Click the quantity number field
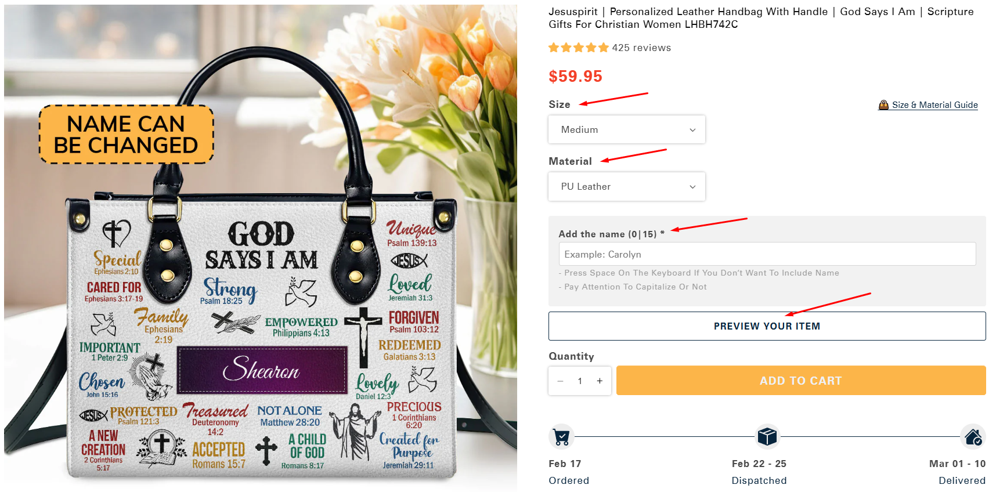The image size is (996, 492). pos(580,381)
